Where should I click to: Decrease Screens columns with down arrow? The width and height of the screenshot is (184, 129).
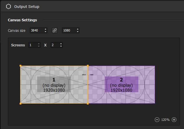[61, 46]
